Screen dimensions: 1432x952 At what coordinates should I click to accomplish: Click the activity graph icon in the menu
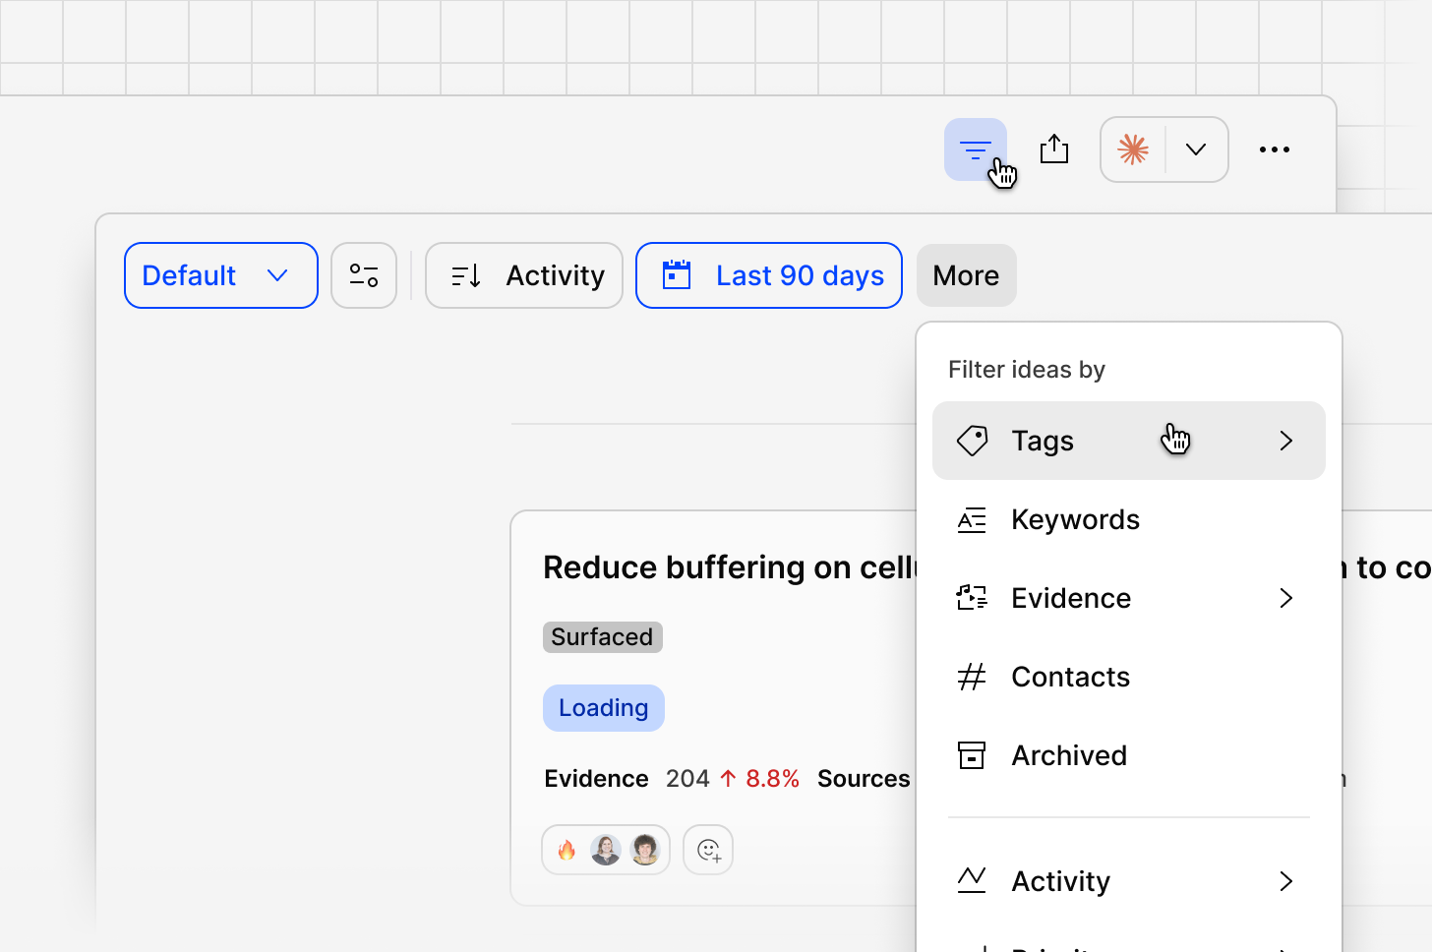[x=972, y=880]
